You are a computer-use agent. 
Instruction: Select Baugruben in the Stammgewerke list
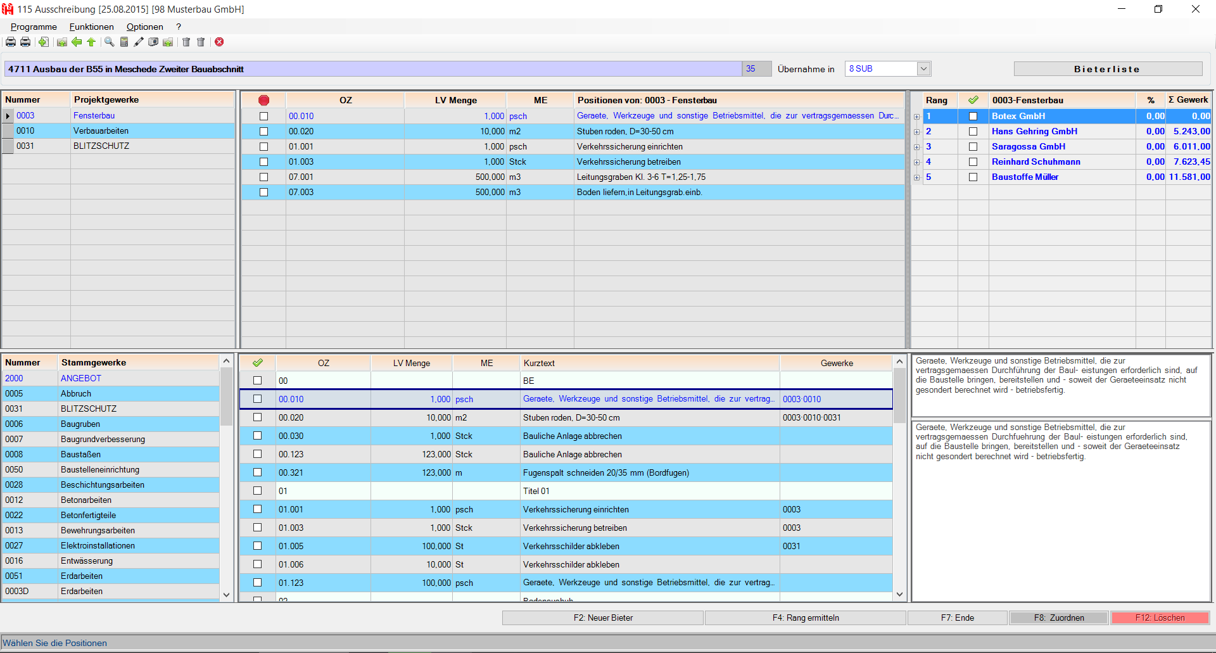(x=80, y=424)
